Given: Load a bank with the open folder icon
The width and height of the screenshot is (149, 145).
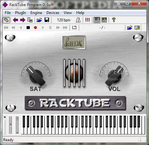Looking at the screenshot, I should click(x=39, y=20).
